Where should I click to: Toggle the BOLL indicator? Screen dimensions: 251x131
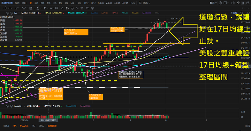(6, 126)
